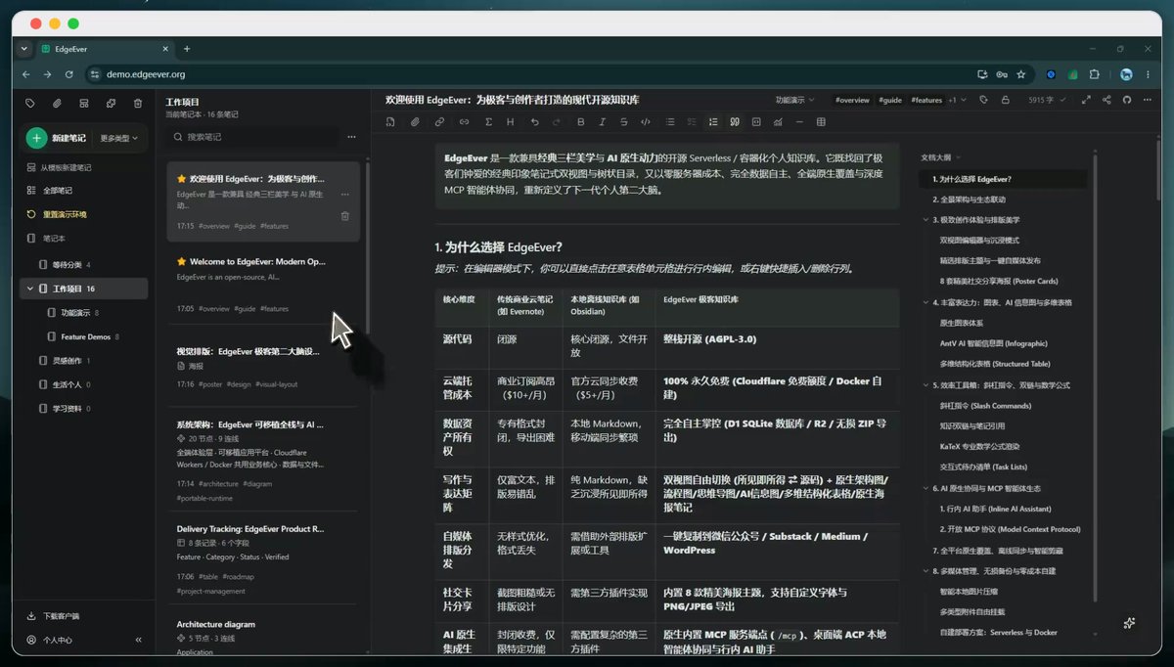
Task: Click the AI assistant sparkle button
Action: (x=1130, y=623)
